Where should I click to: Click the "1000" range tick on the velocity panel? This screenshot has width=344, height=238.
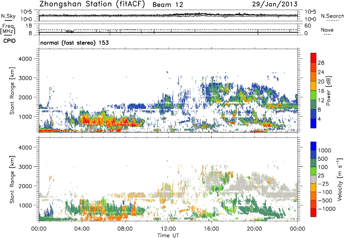(x=25, y=205)
